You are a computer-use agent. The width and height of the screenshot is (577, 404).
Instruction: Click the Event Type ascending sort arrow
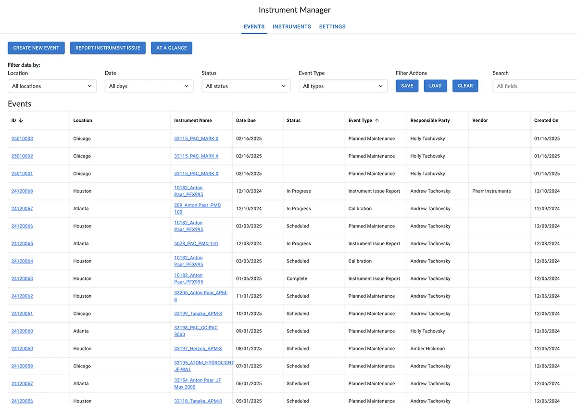click(x=377, y=121)
